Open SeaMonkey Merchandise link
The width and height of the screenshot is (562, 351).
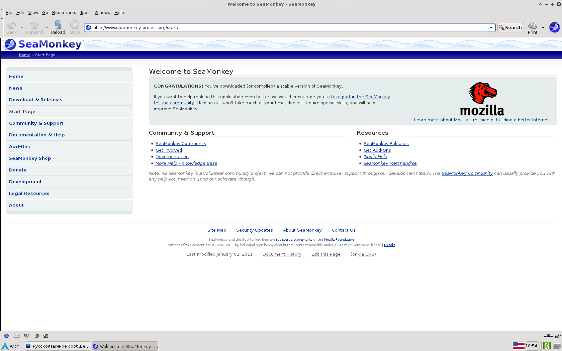point(390,163)
